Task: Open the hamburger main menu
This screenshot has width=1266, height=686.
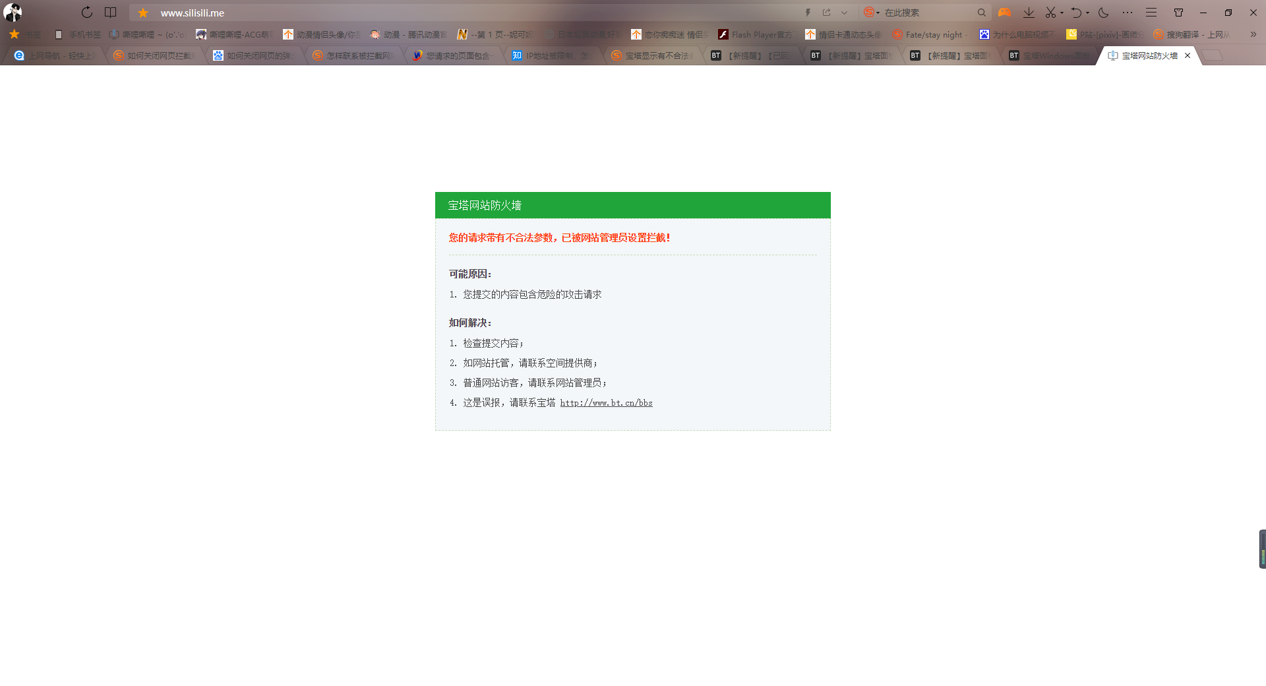Action: click(1151, 13)
